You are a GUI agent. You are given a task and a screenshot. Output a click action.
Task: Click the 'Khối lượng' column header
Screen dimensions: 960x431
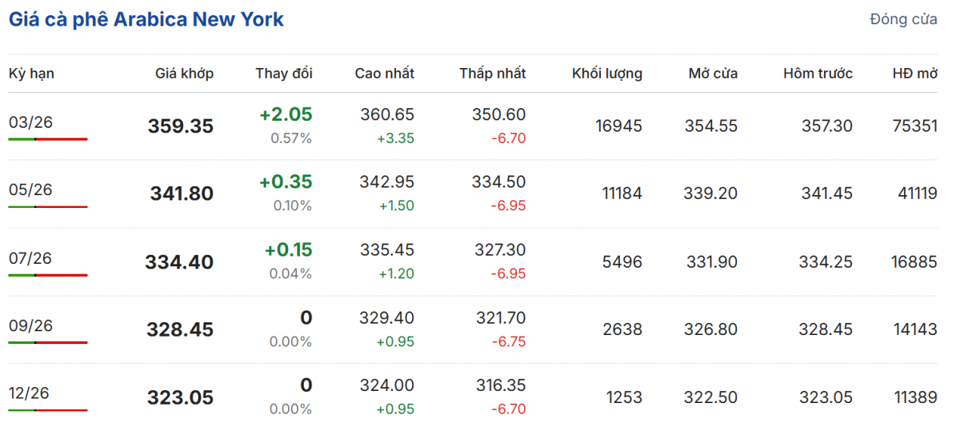pyautogui.click(x=606, y=74)
